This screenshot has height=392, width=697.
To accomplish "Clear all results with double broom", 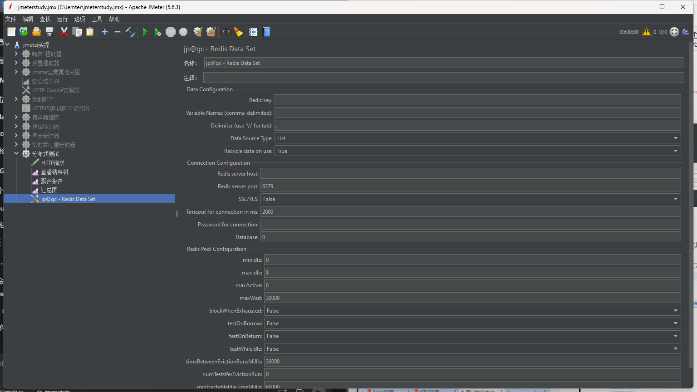I will click(x=211, y=32).
